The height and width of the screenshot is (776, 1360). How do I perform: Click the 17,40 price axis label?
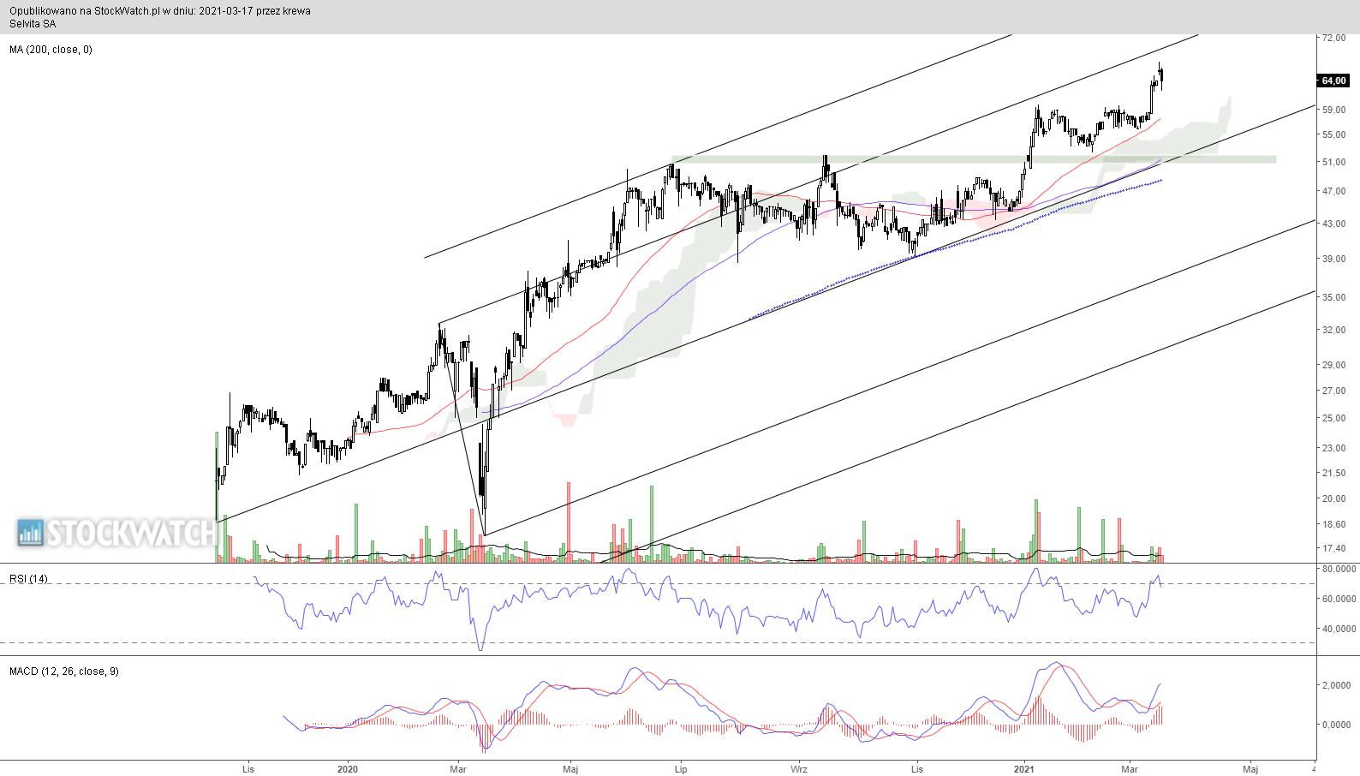[x=1333, y=548]
